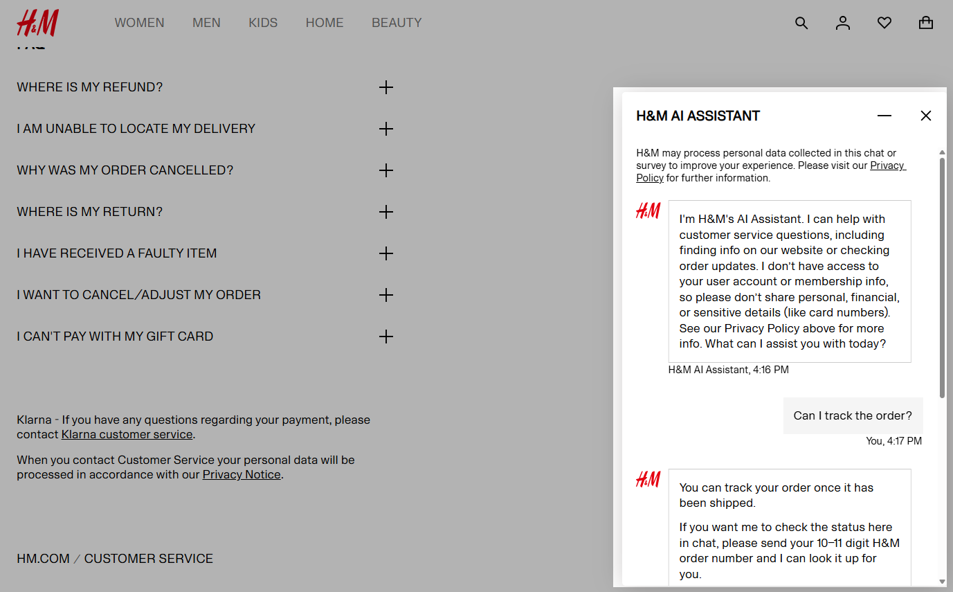Expand 'I have received a faulty item'

386,253
